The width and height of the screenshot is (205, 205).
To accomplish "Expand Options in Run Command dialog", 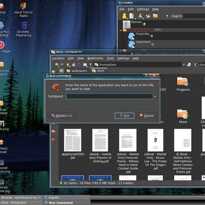I will [62, 116].
